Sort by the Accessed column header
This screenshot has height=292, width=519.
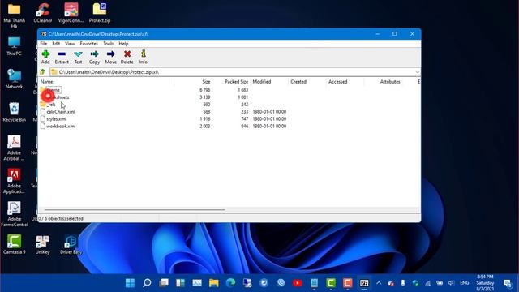point(345,81)
